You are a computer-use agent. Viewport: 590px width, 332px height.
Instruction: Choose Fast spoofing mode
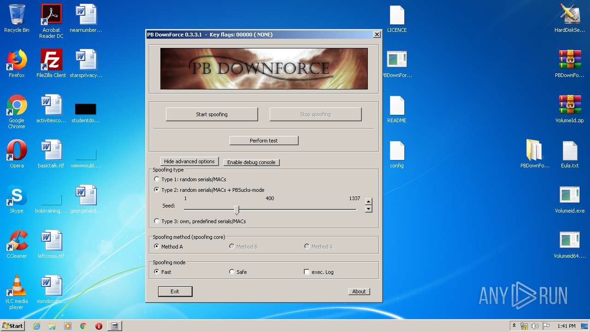[x=163, y=272]
